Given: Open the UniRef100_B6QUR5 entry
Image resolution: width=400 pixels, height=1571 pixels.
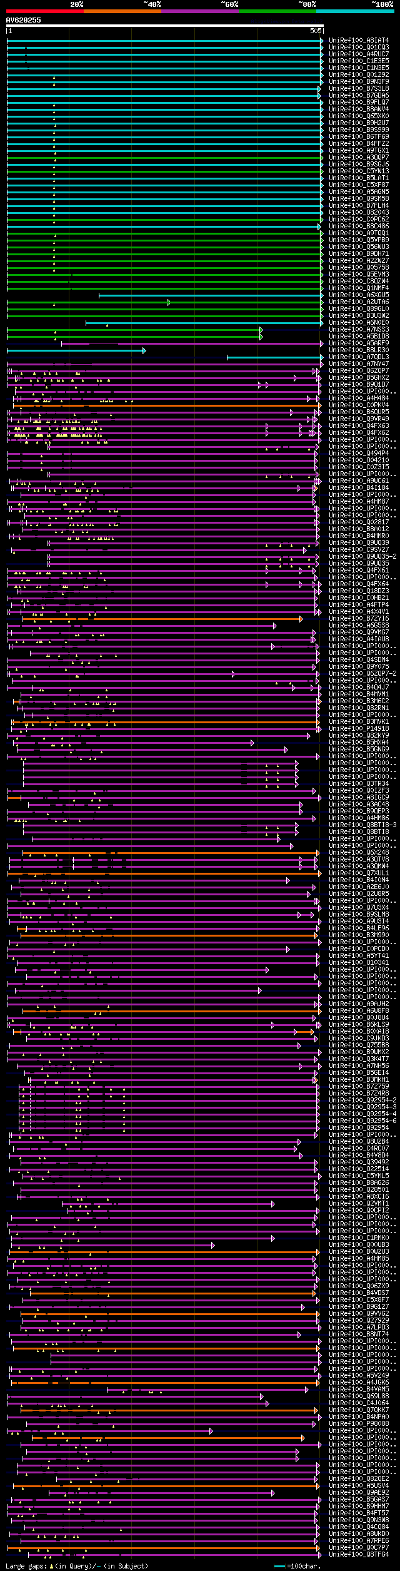Looking at the screenshot, I should pos(359,412).
